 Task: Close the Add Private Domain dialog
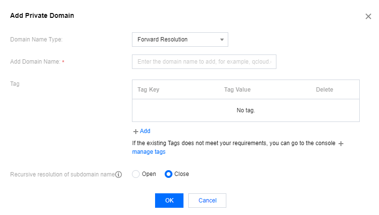click(x=368, y=16)
